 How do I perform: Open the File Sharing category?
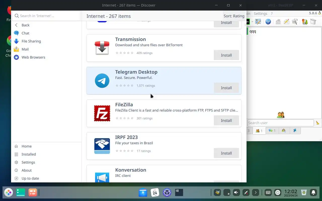click(46, 41)
